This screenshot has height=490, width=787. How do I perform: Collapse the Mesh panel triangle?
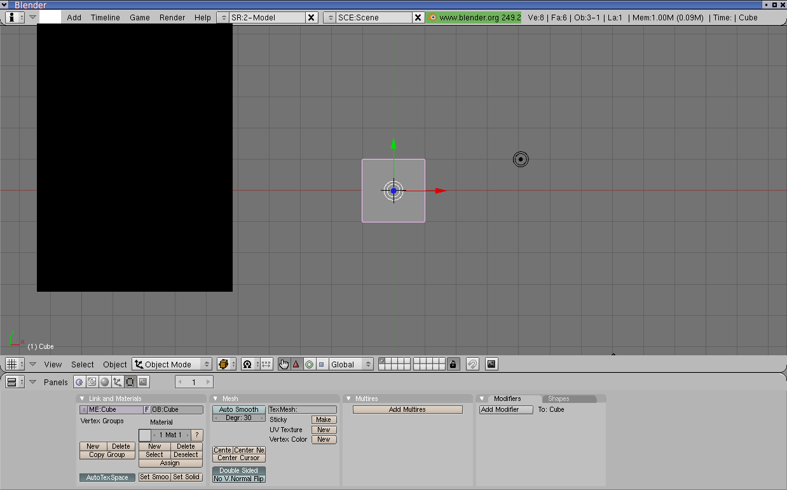(x=216, y=398)
